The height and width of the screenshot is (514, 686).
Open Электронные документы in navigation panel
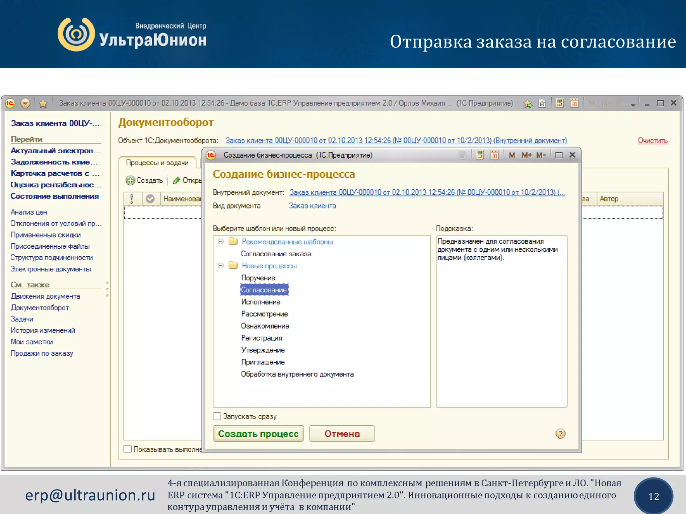click(x=51, y=269)
